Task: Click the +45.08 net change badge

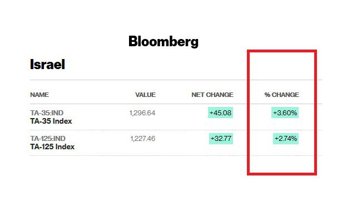Action: pos(220,113)
